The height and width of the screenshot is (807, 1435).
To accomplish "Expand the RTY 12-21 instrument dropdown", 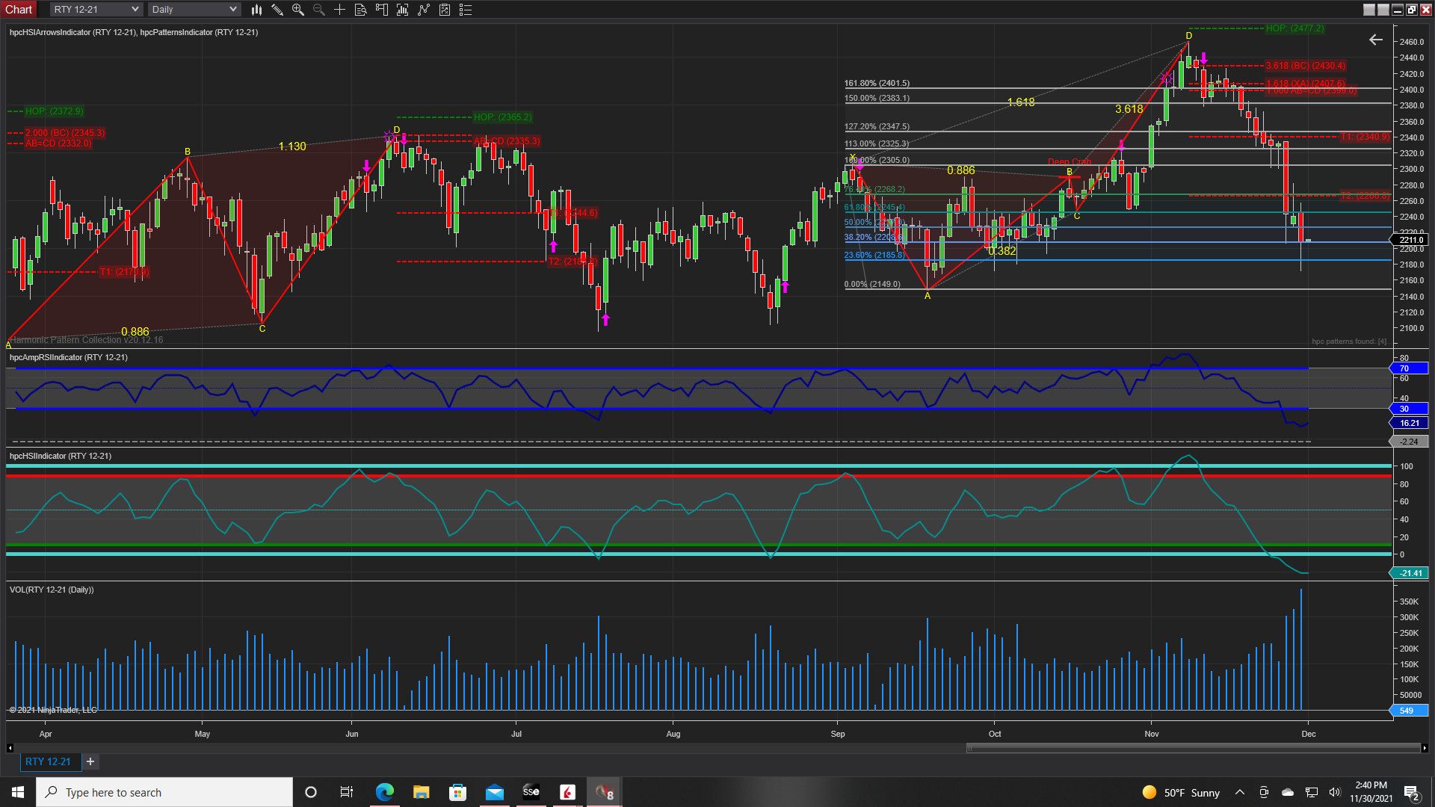I will click(135, 10).
